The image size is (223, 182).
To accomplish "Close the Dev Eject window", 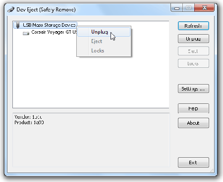I will pos(205,8).
